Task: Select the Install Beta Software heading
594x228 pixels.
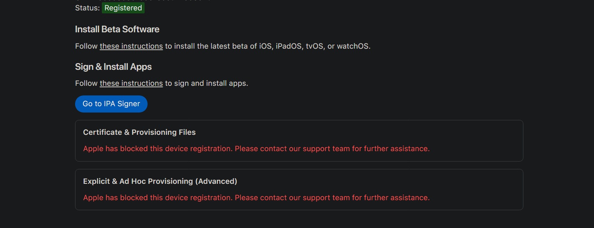Action: 117,29
